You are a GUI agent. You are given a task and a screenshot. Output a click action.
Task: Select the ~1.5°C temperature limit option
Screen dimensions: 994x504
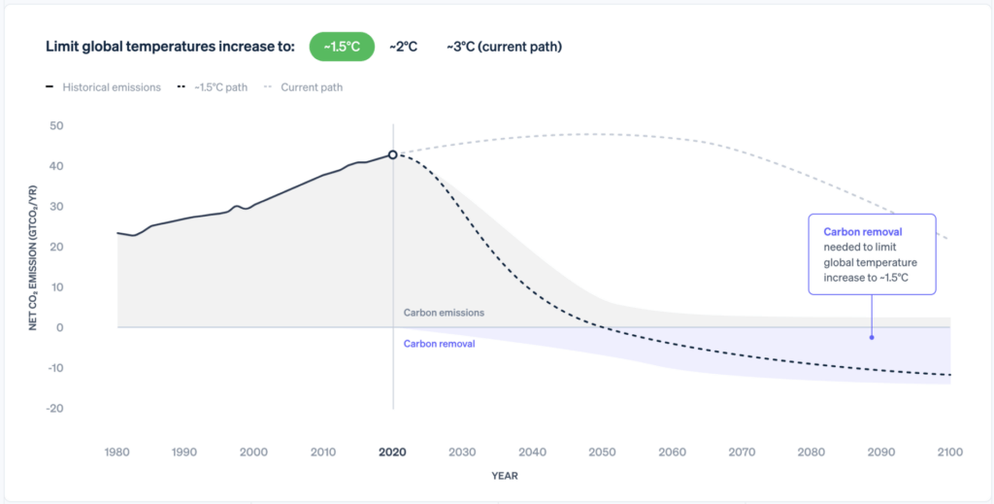[342, 47]
